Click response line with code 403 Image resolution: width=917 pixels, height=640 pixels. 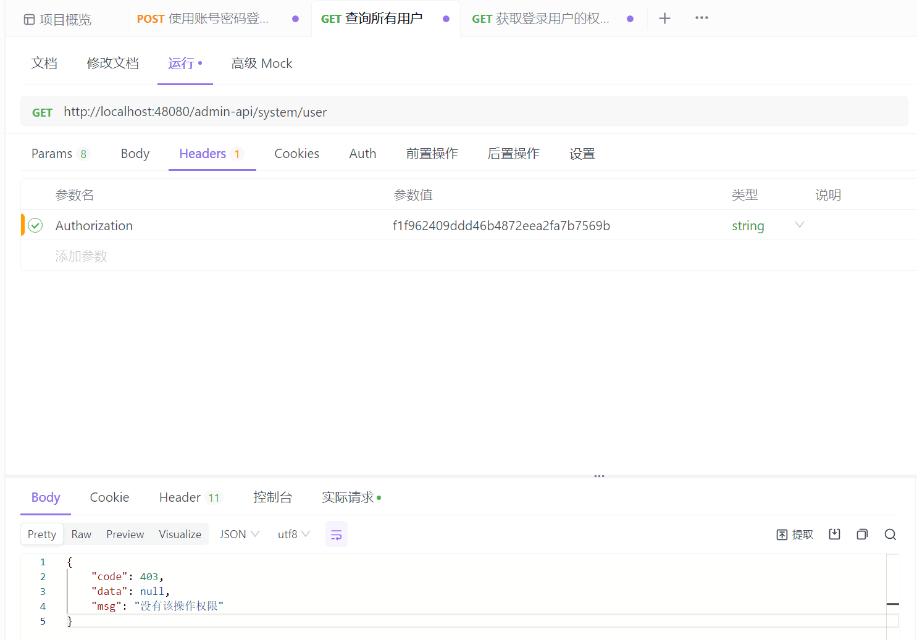coord(127,576)
